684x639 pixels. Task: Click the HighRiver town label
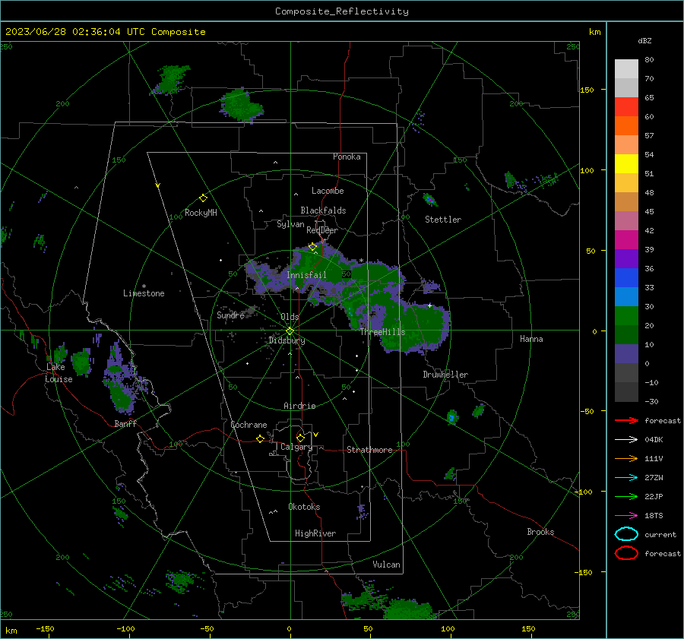(x=315, y=533)
